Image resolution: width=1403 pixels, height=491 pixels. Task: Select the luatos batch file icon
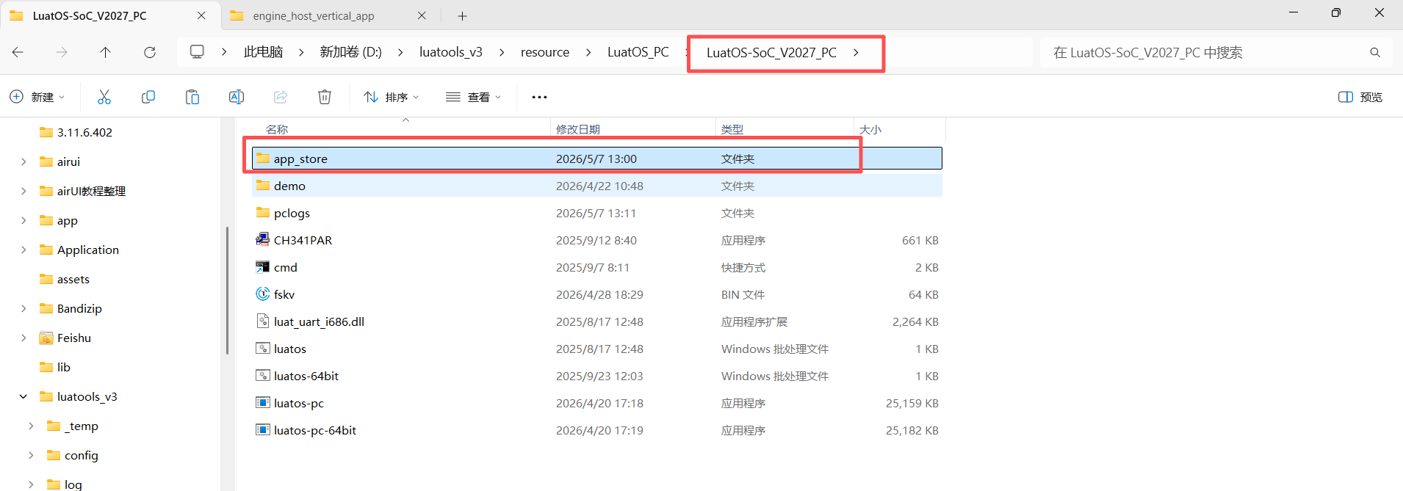pyautogui.click(x=262, y=349)
